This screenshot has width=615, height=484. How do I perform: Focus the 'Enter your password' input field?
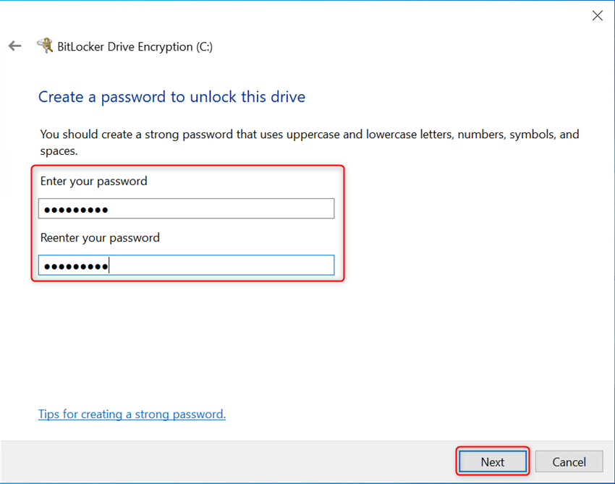[x=186, y=209]
